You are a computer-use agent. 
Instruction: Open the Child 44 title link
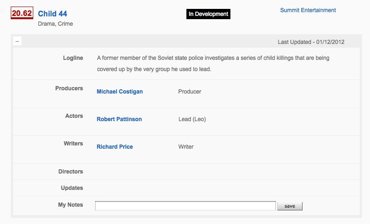coord(52,14)
